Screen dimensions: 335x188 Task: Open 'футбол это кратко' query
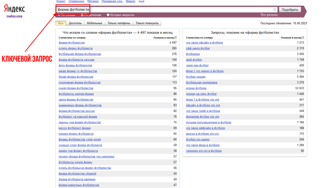point(198,140)
